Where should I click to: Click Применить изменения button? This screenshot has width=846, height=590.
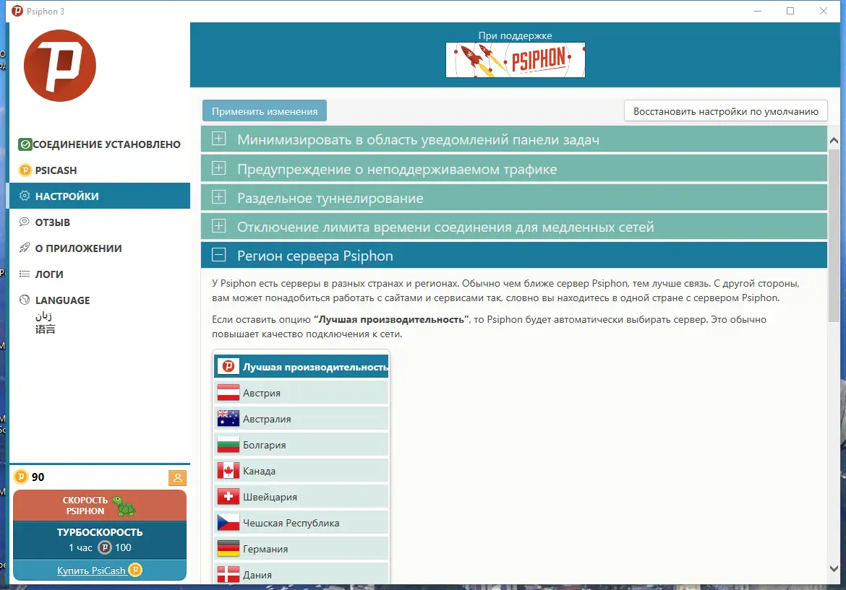click(265, 111)
